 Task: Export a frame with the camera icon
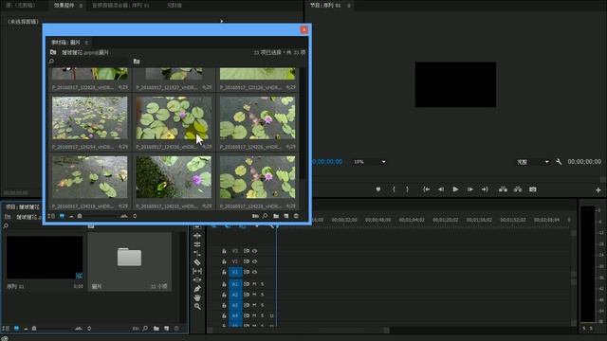(x=533, y=189)
